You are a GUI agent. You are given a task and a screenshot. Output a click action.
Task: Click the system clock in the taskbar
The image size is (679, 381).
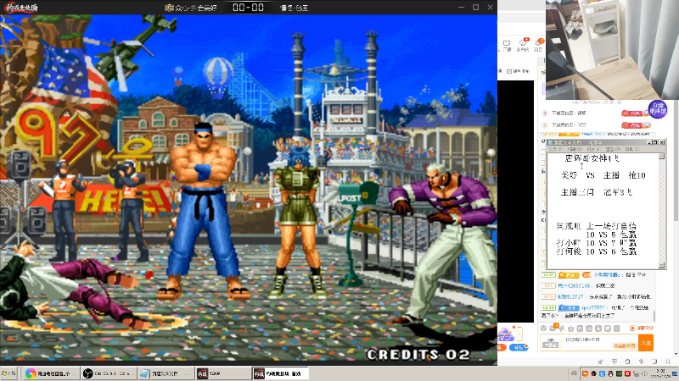pos(660,373)
